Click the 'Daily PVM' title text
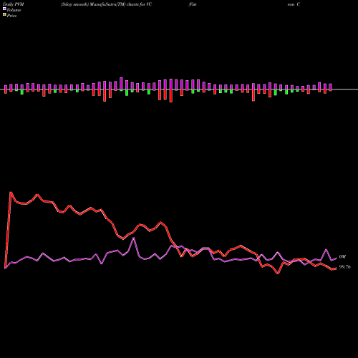 [x=14, y=4]
